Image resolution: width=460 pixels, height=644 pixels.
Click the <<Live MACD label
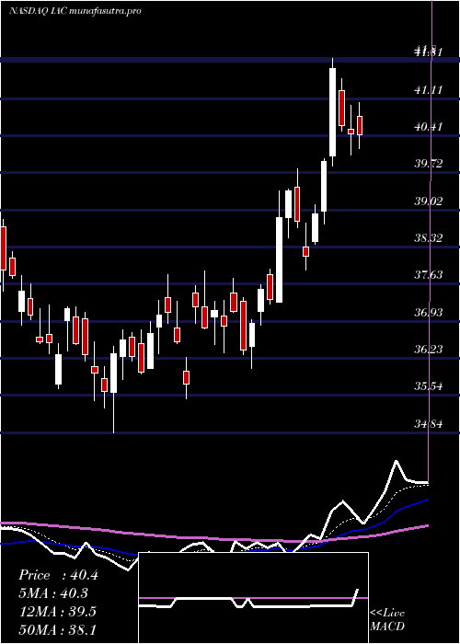pos(387,620)
